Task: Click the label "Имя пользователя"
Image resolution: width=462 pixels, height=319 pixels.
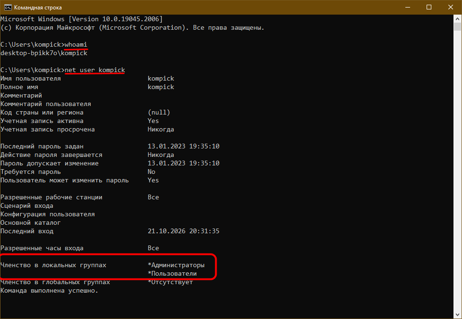Action: click(x=31, y=79)
